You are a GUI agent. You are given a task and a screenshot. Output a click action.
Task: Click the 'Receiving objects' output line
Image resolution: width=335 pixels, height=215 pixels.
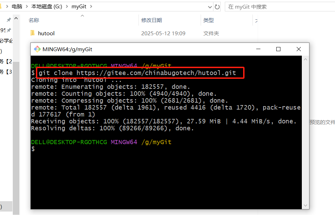coord(164,121)
